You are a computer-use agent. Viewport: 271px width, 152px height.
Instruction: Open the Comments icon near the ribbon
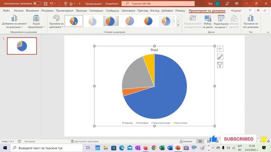pyautogui.click(x=250, y=10)
